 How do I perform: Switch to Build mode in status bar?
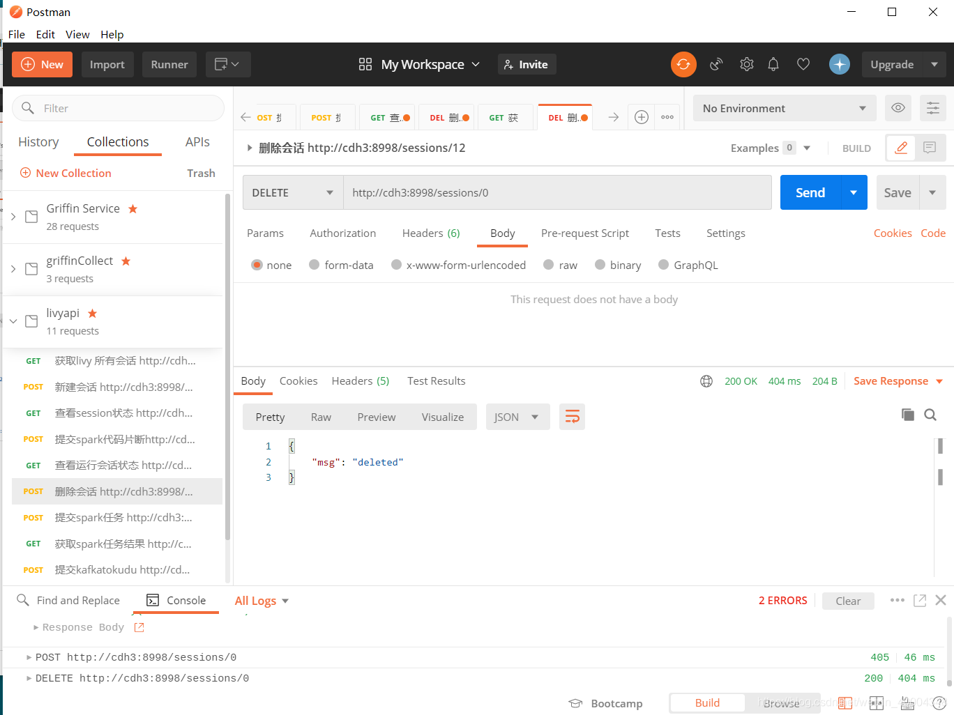coord(707,703)
